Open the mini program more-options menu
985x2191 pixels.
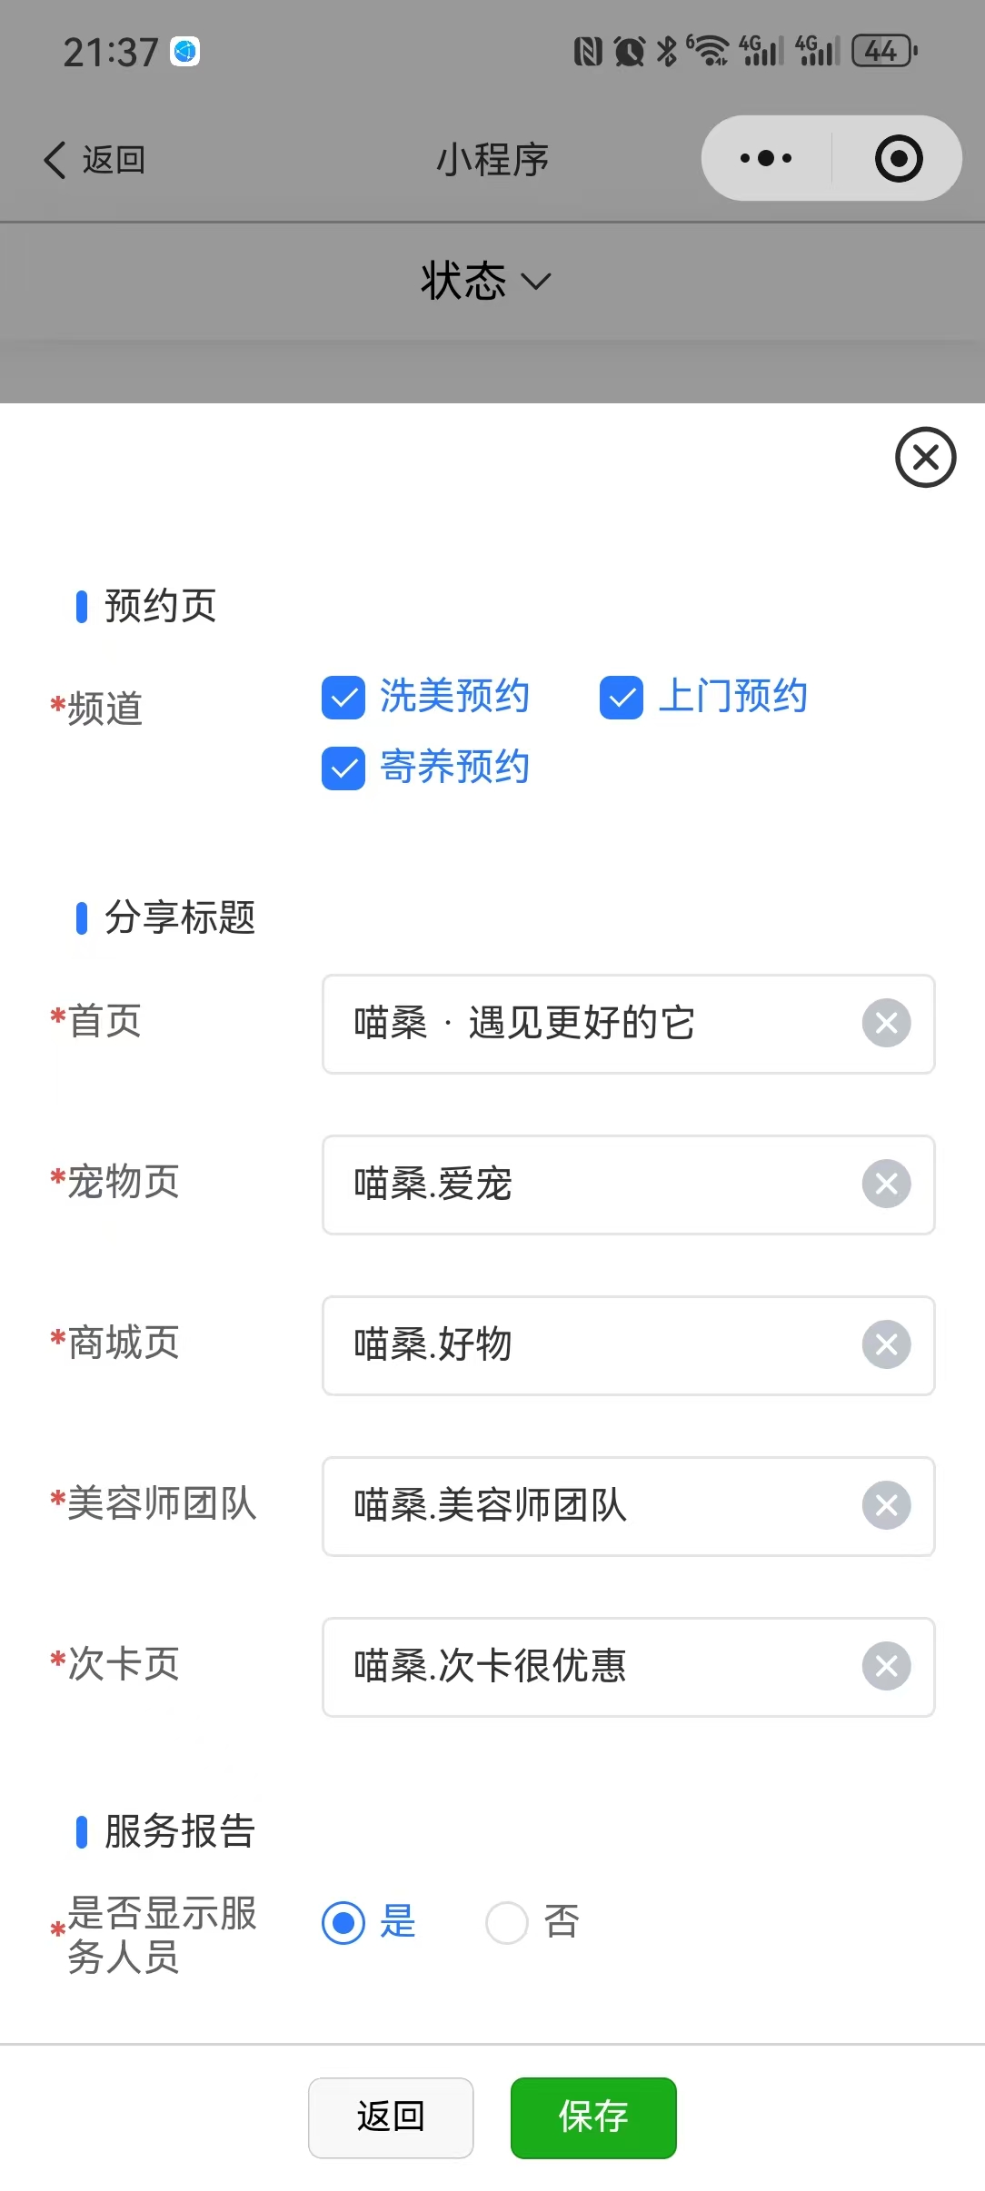pyautogui.click(x=765, y=159)
